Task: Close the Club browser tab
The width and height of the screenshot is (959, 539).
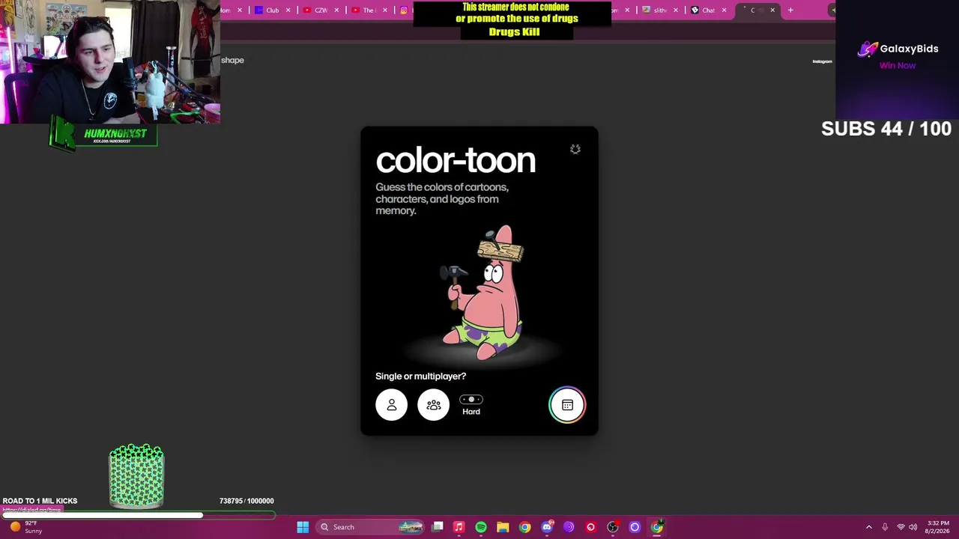Action: pyautogui.click(x=288, y=10)
